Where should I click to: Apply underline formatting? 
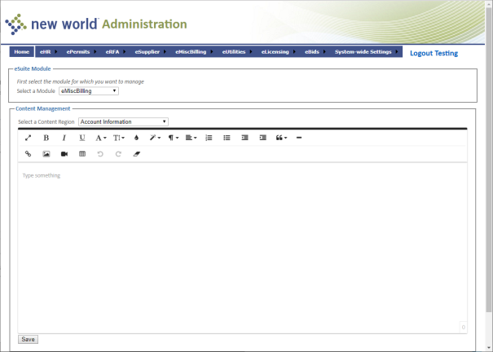[81, 138]
